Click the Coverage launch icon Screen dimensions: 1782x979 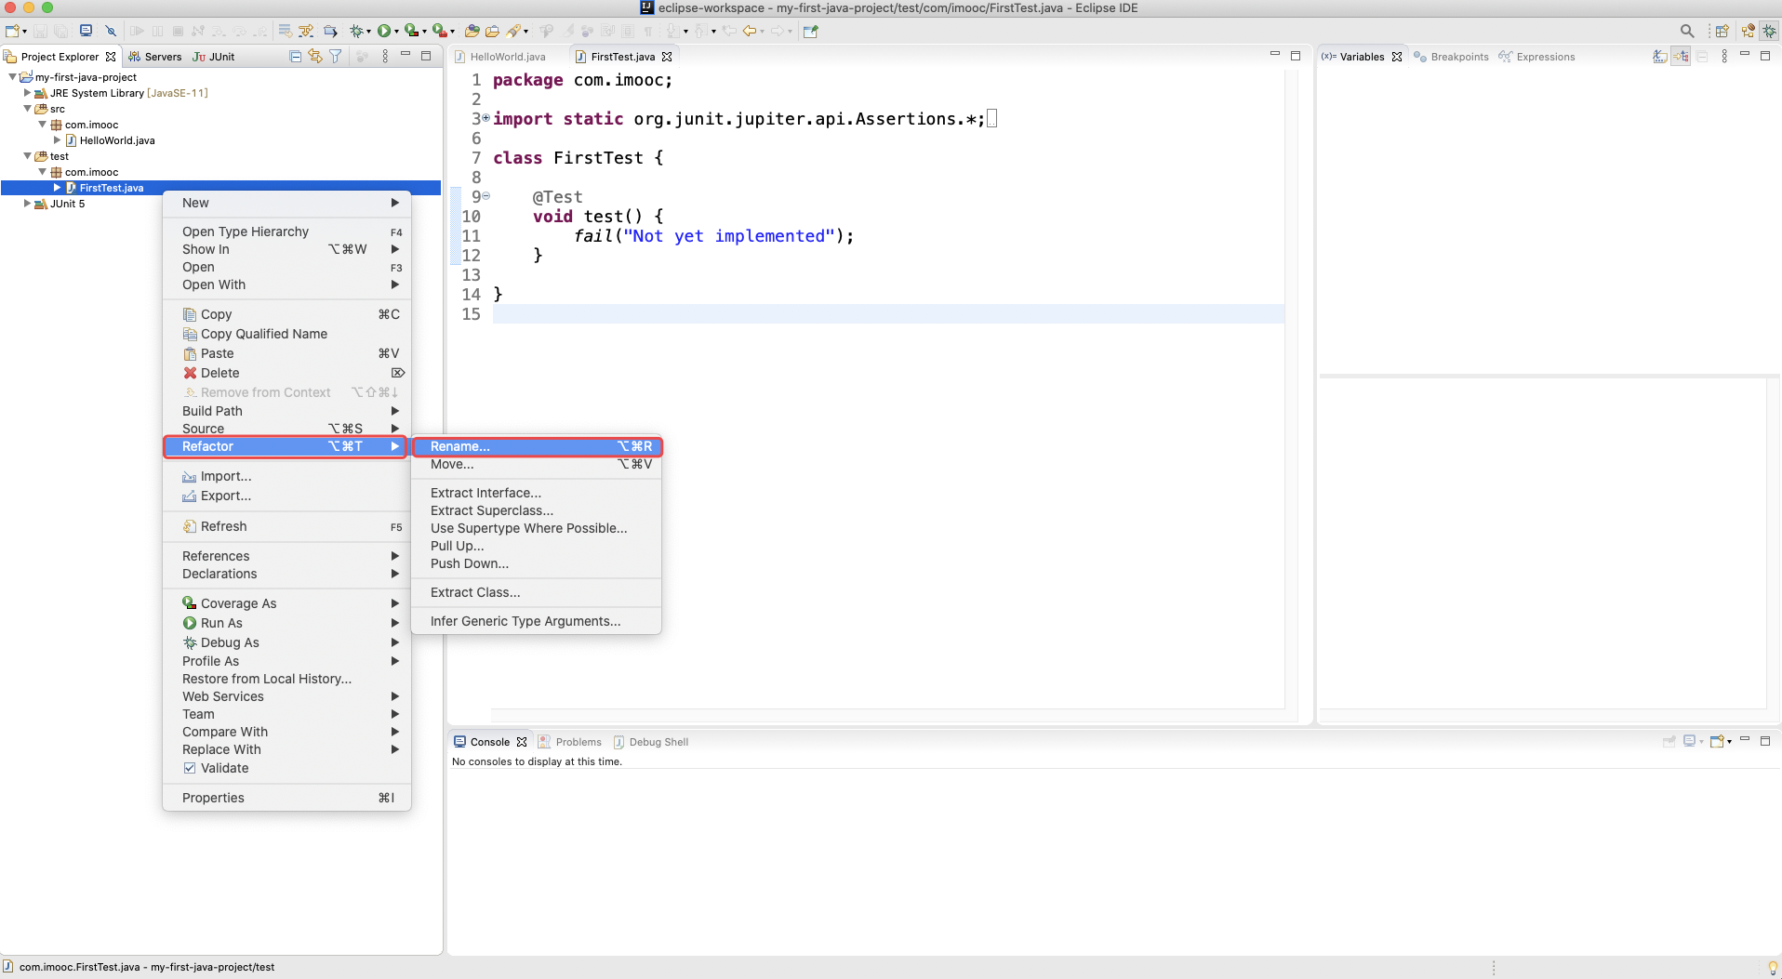(411, 31)
